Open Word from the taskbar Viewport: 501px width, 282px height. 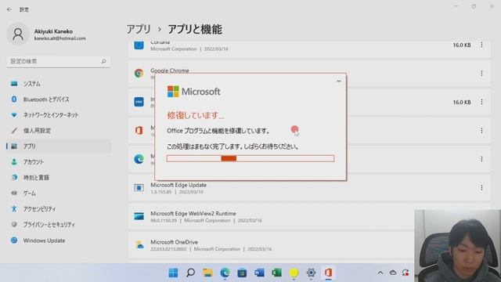click(x=259, y=273)
